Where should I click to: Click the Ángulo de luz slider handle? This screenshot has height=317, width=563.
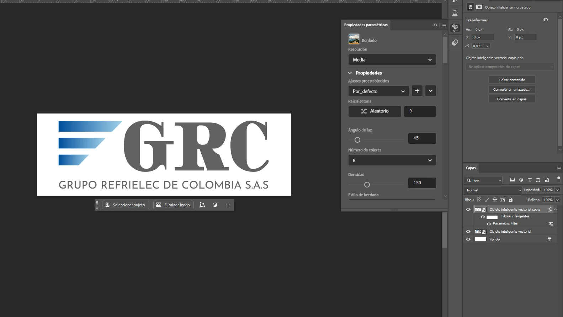(x=357, y=140)
